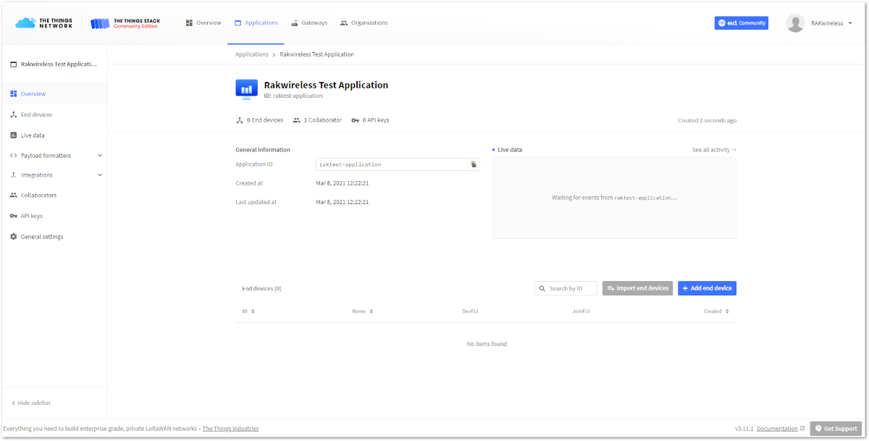Click the General settings gear icon
869x441 pixels.
(x=13, y=237)
